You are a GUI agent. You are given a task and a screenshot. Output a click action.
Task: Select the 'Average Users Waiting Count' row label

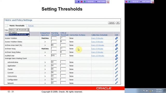coord(16,58)
